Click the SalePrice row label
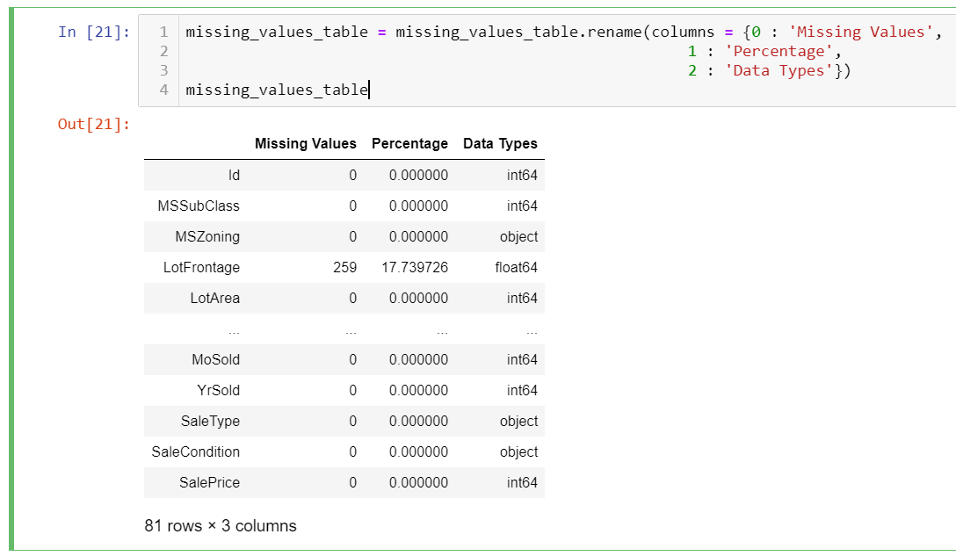Viewport: 956px width, 556px height. pyautogui.click(x=209, y=482)
